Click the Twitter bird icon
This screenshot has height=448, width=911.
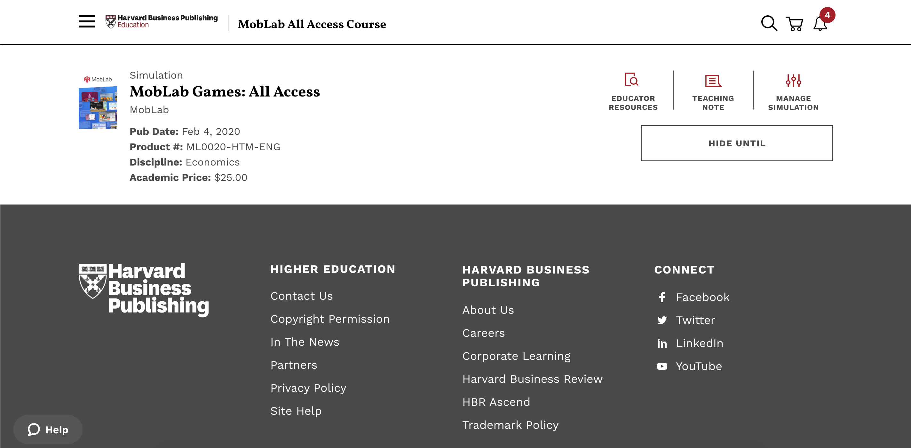click(662, 320)
